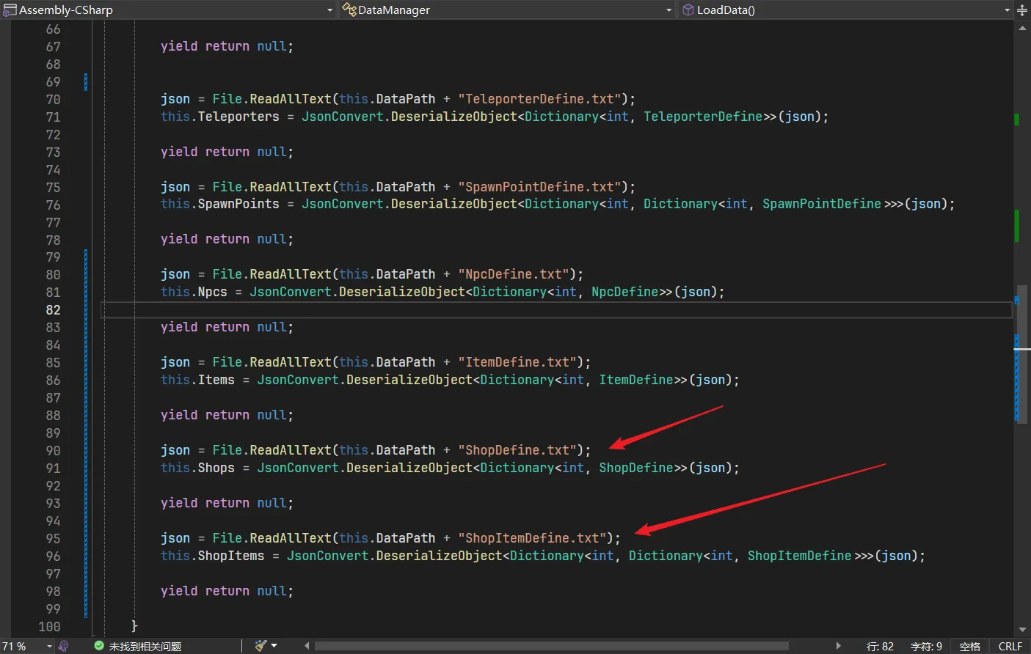Click the horizontal scroll left arrow

coord(307,646)
